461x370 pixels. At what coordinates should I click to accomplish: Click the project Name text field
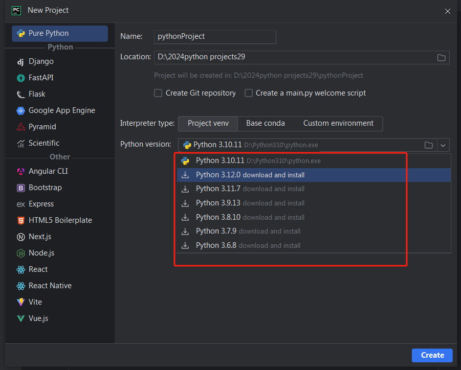(x=215, y=37)
